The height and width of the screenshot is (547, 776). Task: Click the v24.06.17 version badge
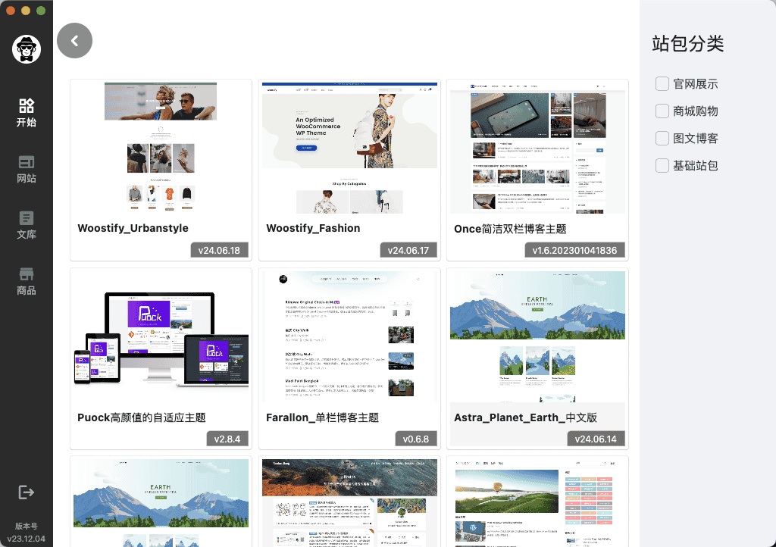pos(408,250)
